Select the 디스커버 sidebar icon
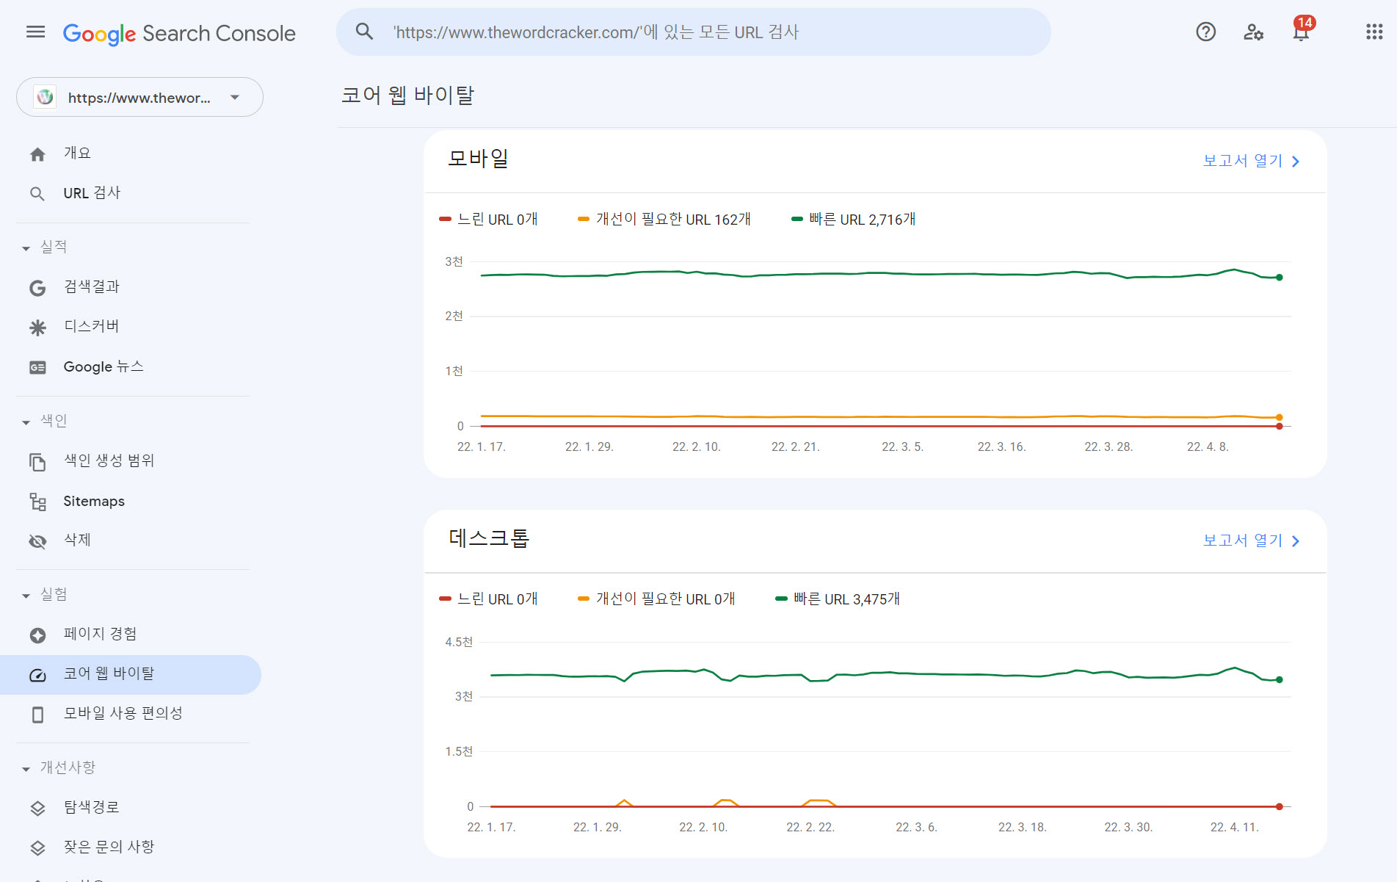Screen dimensions: 1397x882 coord(37,327)
